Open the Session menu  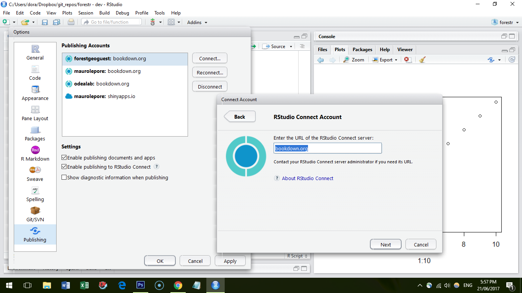point(86,13)
